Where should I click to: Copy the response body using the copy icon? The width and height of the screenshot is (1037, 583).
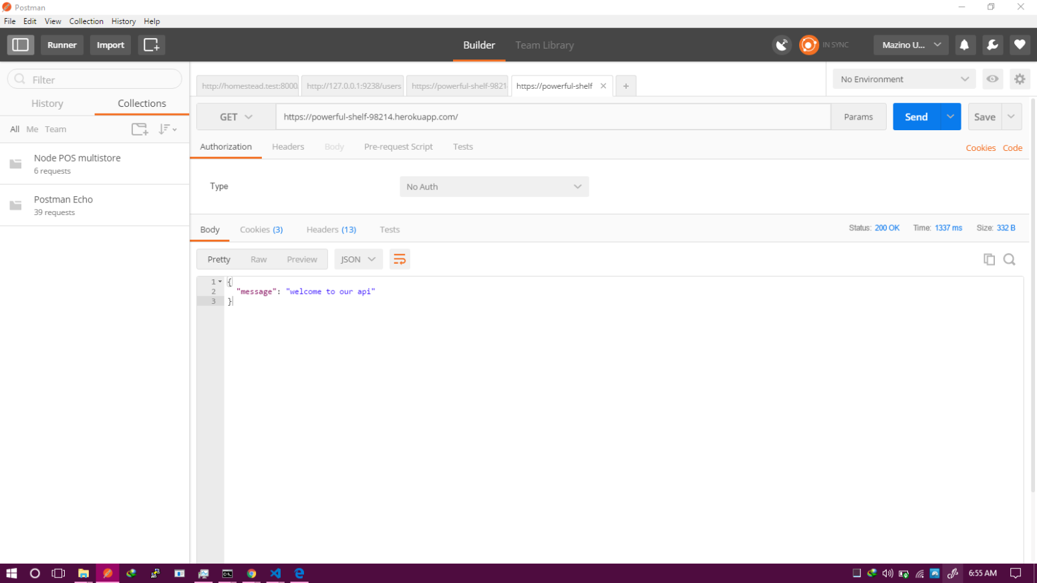pyautogui.click(x=989, y=259)
